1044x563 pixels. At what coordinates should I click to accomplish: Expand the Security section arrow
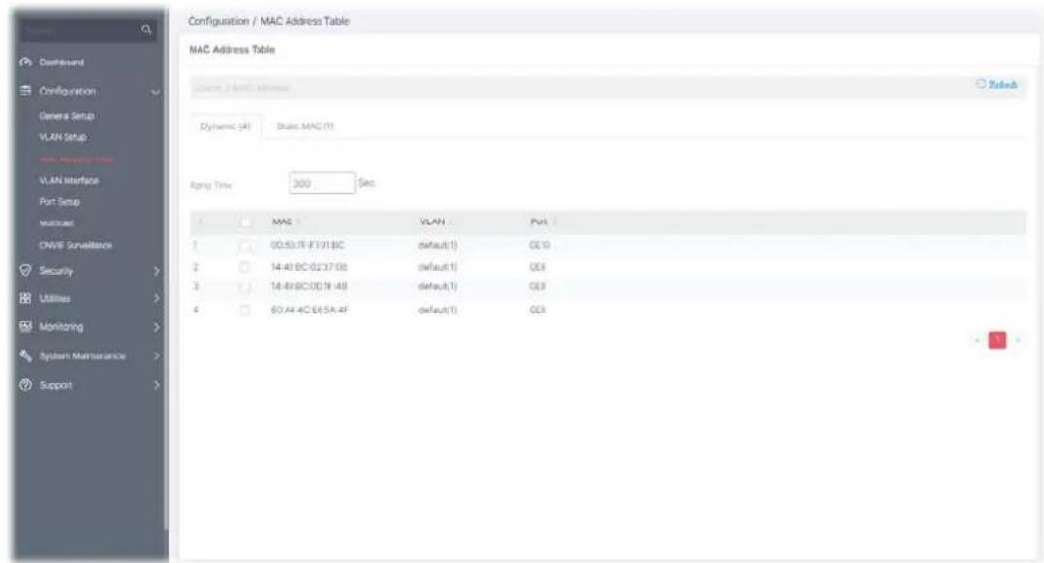tap(157, 271)
